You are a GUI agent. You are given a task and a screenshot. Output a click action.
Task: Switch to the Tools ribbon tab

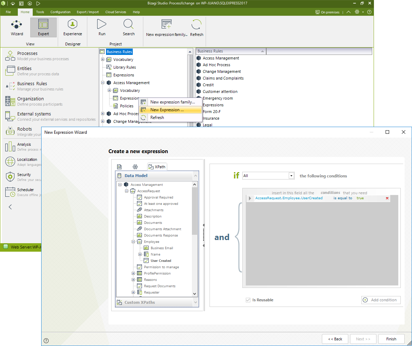coord(40,12)
